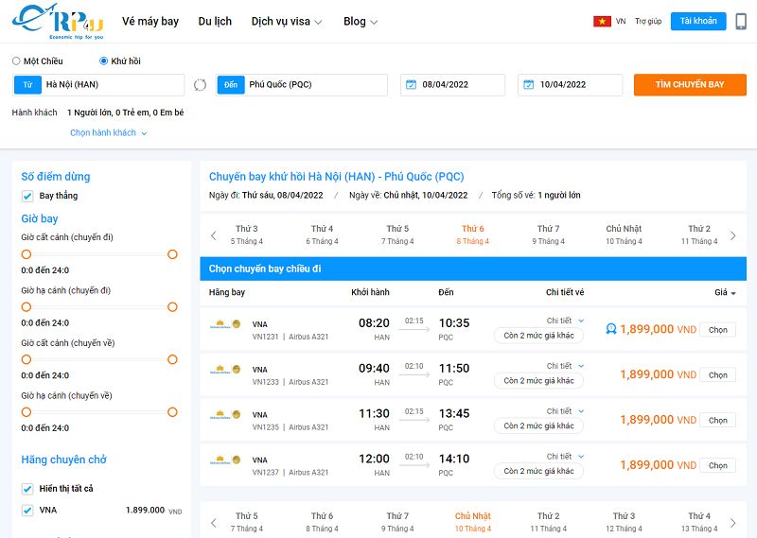Swap origin and destination with swap icon
The height and width of the screenshot is (538, 757).
(200, 85)
